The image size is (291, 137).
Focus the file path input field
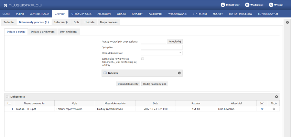[154, 42]
